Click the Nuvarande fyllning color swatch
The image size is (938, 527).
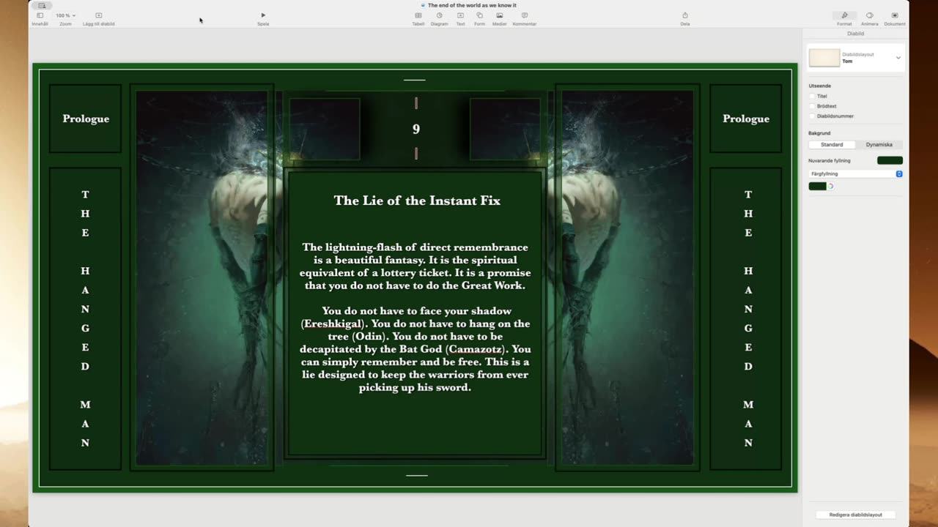tap(890, 160)
